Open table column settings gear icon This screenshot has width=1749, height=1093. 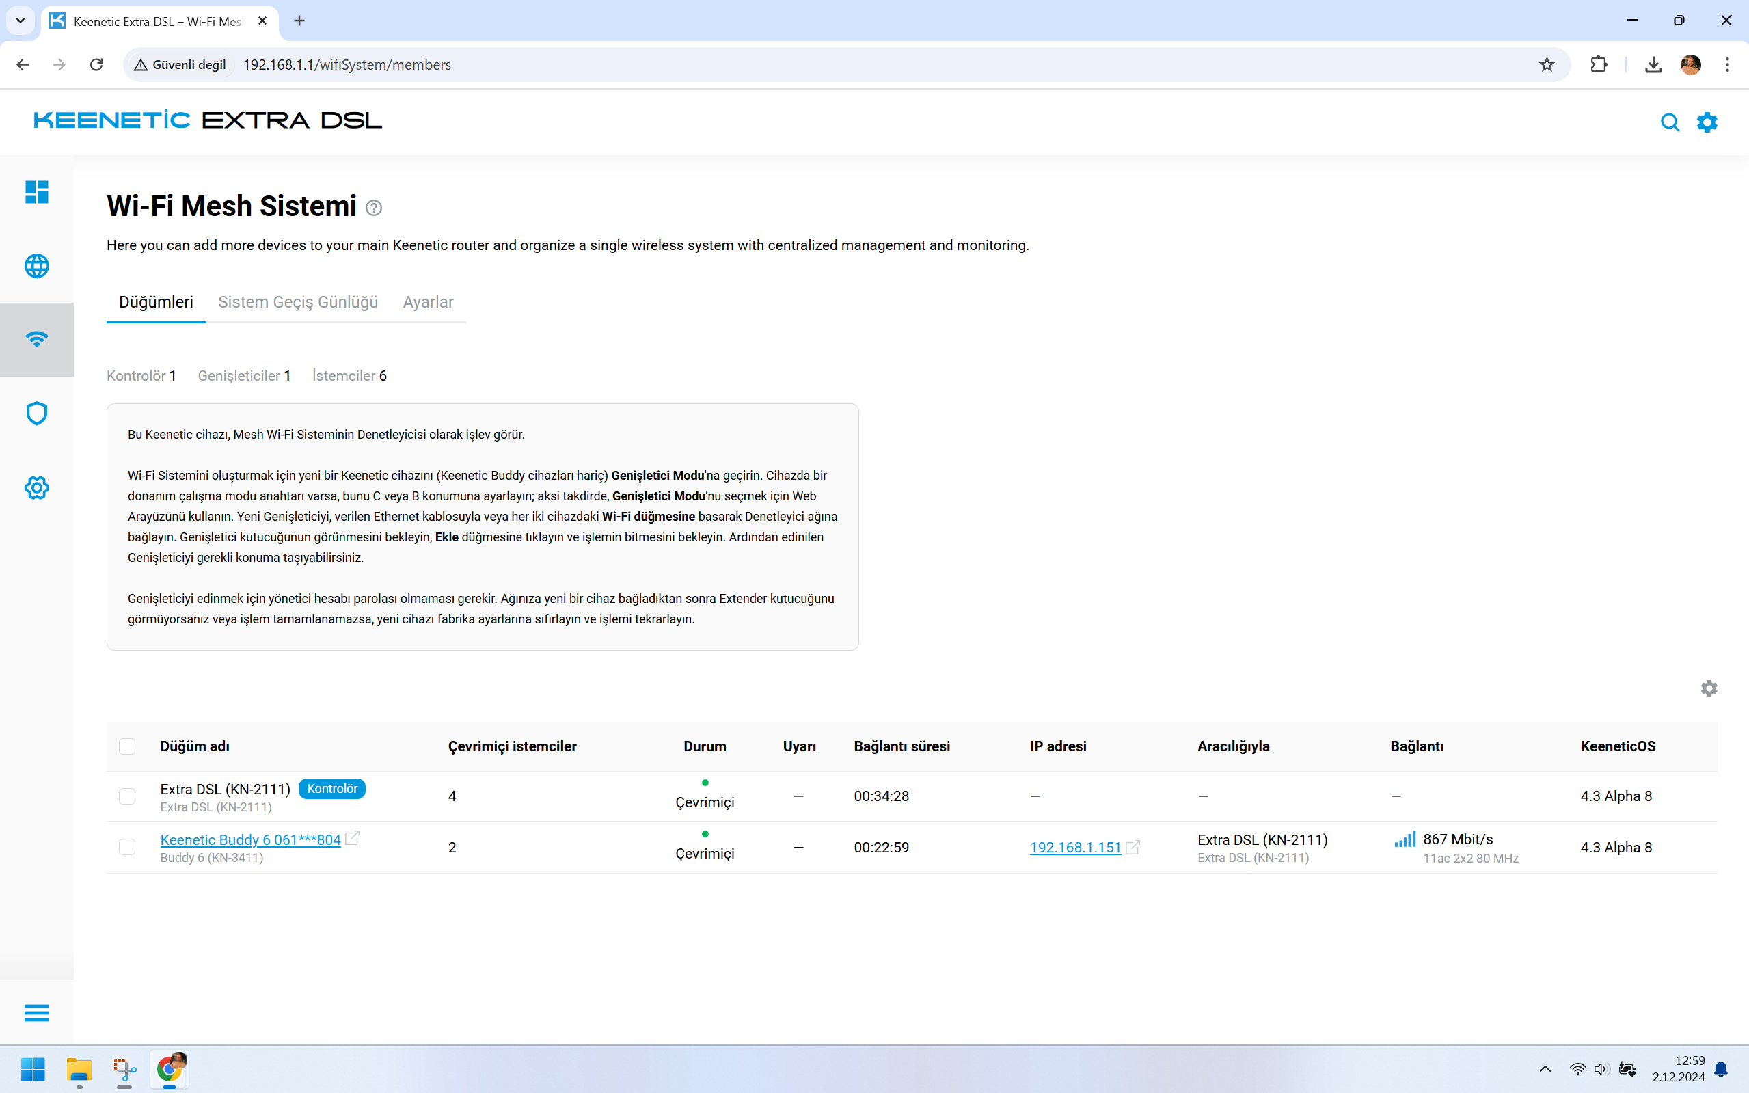coord(1709,688)
